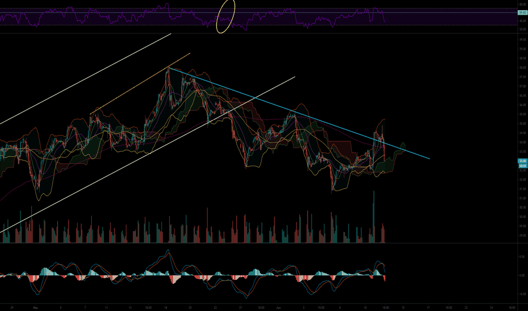The width and height of the screenshot is (528, 311).
Task: Click the 15:00 label on time axis
Action: pyautogui.click(x=321, y=308)
